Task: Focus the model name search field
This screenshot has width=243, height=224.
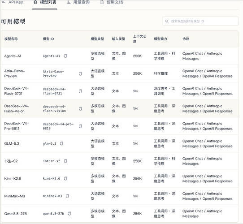Action: (x=200, y=21)
